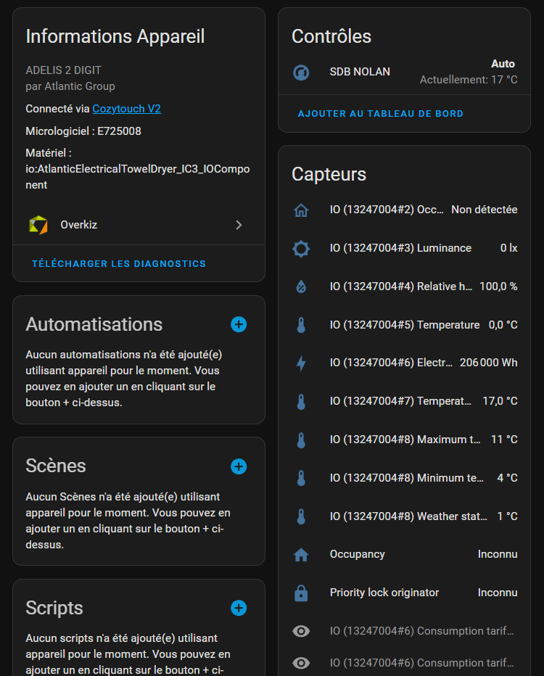Open the Temperature 17,0 °C sensor row

[404, 401]
